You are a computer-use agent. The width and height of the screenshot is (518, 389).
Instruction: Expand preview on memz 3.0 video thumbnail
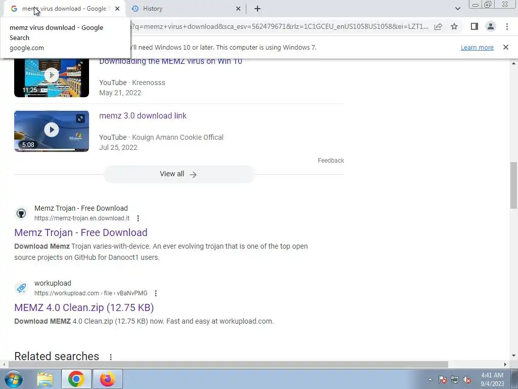80,119
